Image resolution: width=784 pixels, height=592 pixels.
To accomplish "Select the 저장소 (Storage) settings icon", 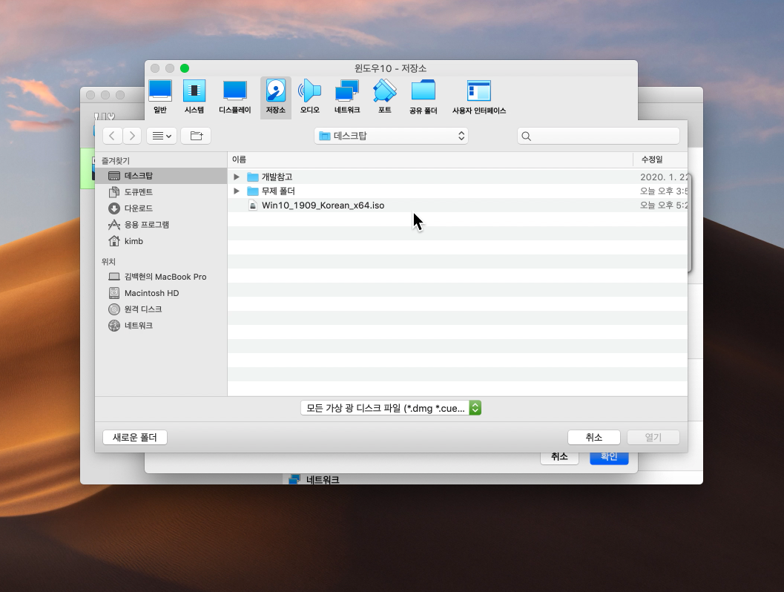I will coord(275,97).
